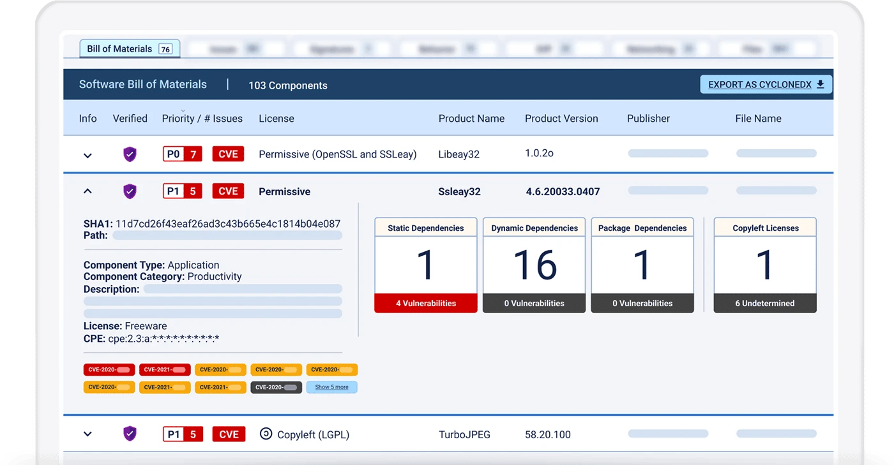Viewport: 894px width, 465px height.
Task: Click the SHA1 hash value
Action: 228,224
